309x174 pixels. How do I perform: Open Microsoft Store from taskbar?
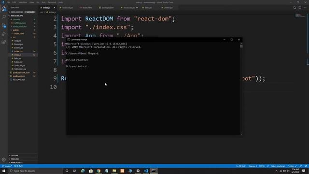[91, 171]
